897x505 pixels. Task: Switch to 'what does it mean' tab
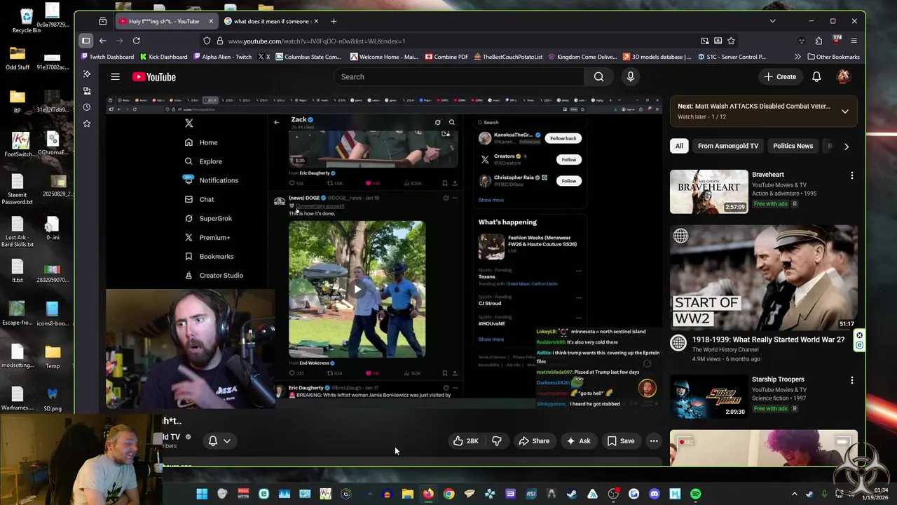271,21
